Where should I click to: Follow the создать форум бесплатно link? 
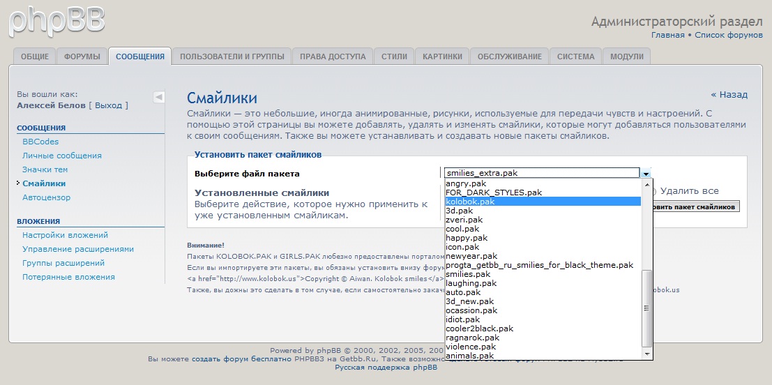coord(242,359)
